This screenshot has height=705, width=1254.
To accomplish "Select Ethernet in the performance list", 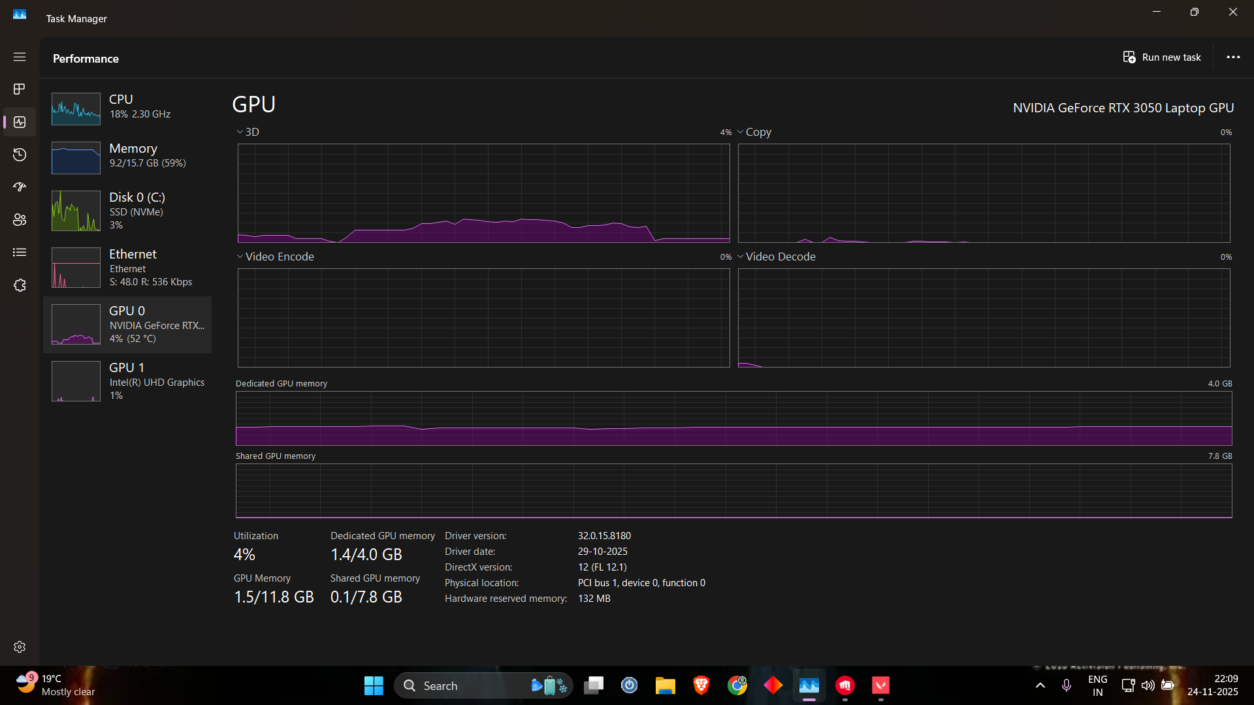I will point(127,268).
